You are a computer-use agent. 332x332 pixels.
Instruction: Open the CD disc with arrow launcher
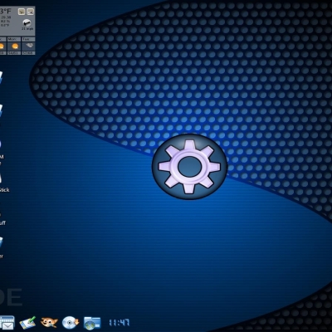point(71,323)
